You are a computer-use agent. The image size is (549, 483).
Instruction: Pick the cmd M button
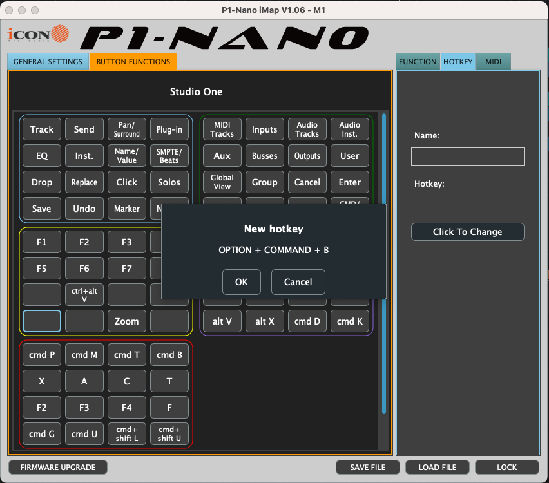point(84,355)
